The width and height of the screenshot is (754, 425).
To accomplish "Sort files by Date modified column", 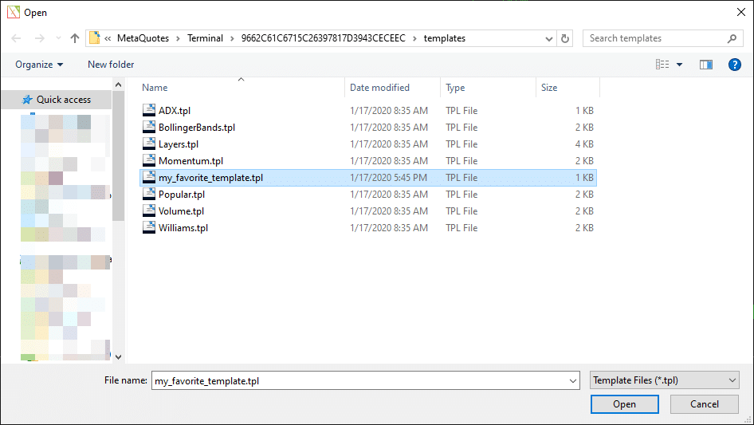I will [x=380, y=88].
